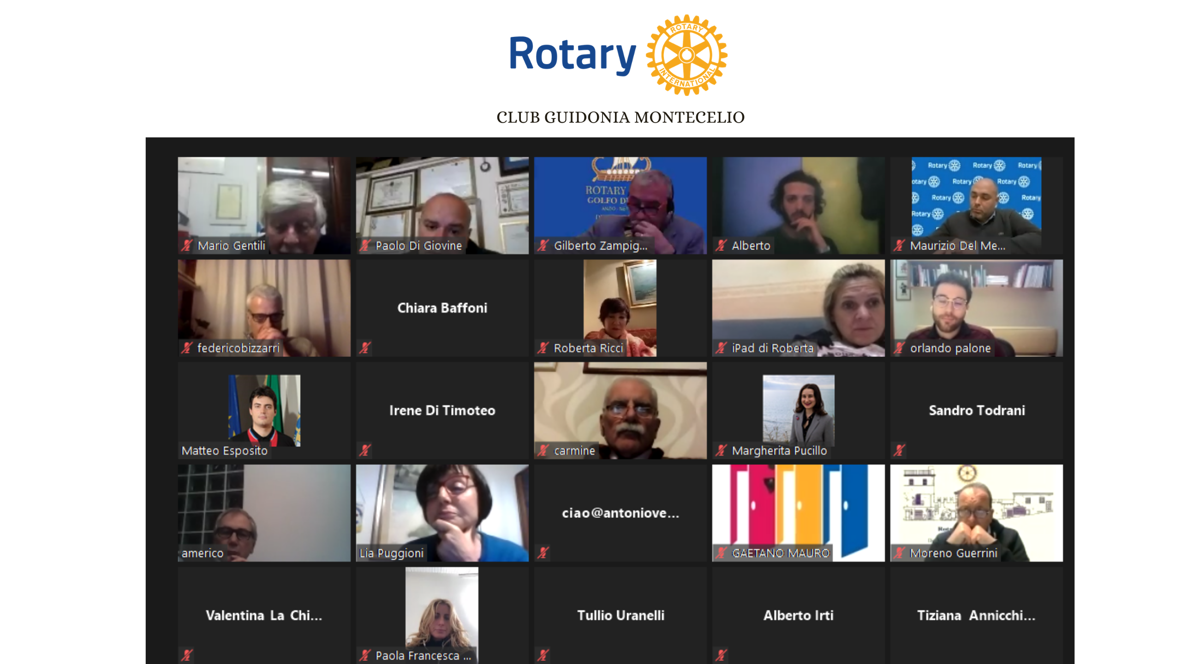This screenshot has width=1181, height=664.
Task: Click muted mic icon in Chiara Baffoni tile
Action: tap(364, 348)
